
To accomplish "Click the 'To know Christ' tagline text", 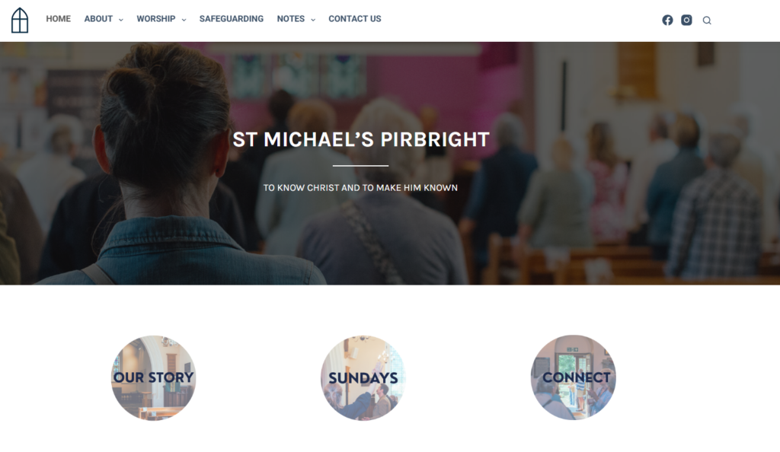I will coord(360,188).
